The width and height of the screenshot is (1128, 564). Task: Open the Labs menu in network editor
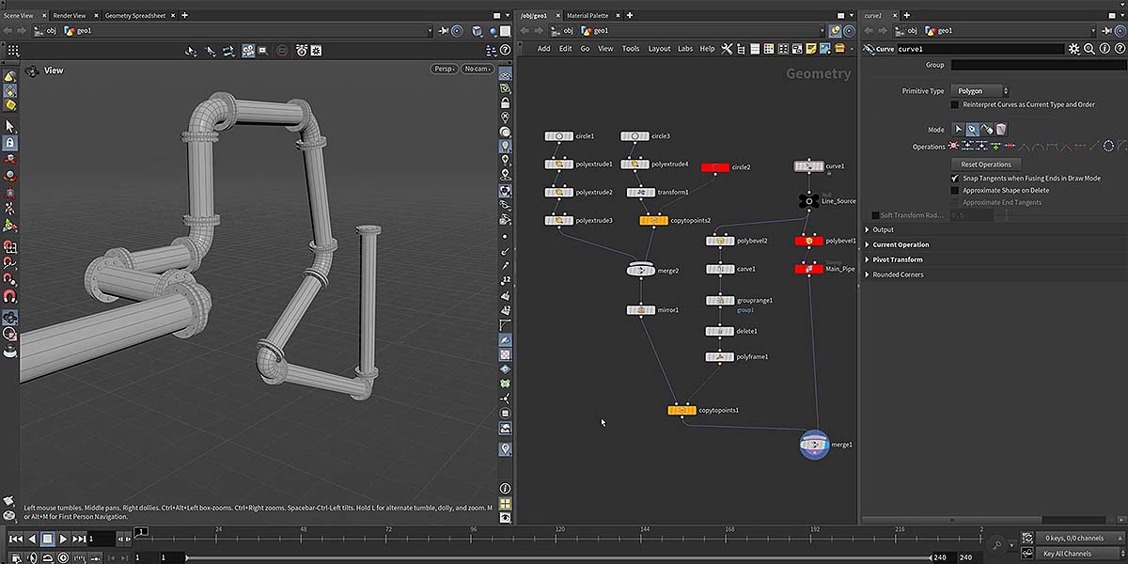(x=684, y=48)
